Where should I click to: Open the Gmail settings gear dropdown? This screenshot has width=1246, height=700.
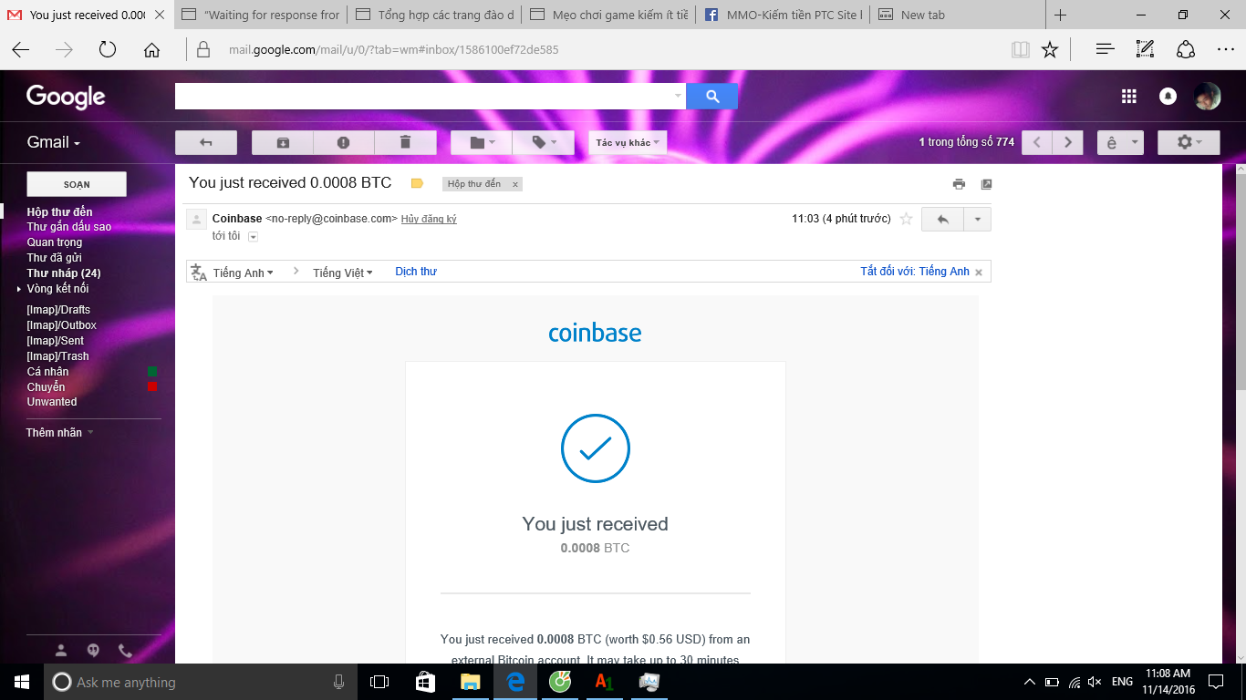point(1189,142)
